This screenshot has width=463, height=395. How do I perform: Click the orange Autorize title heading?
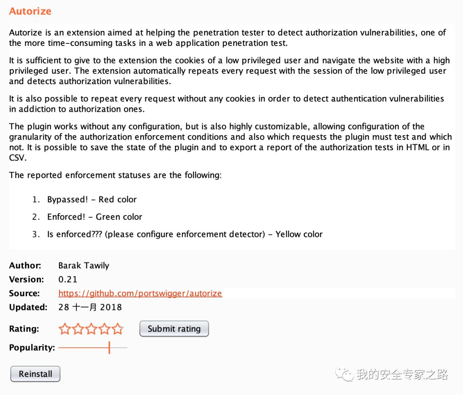pyautogui.click(x=30, y=11)
